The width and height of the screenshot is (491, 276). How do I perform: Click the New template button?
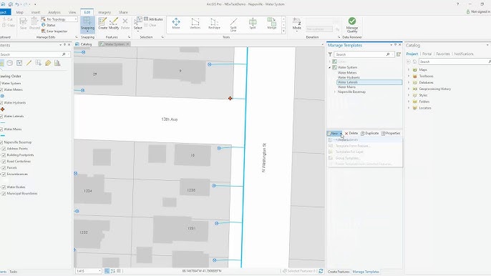334,133
